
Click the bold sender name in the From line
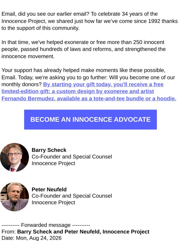click(83, 231)
